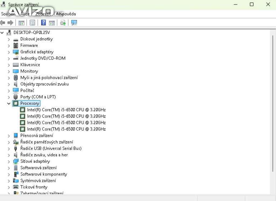Click the Help question mark toolbar icon
Viewport: 276px width, 201px height.
[43, 23]
